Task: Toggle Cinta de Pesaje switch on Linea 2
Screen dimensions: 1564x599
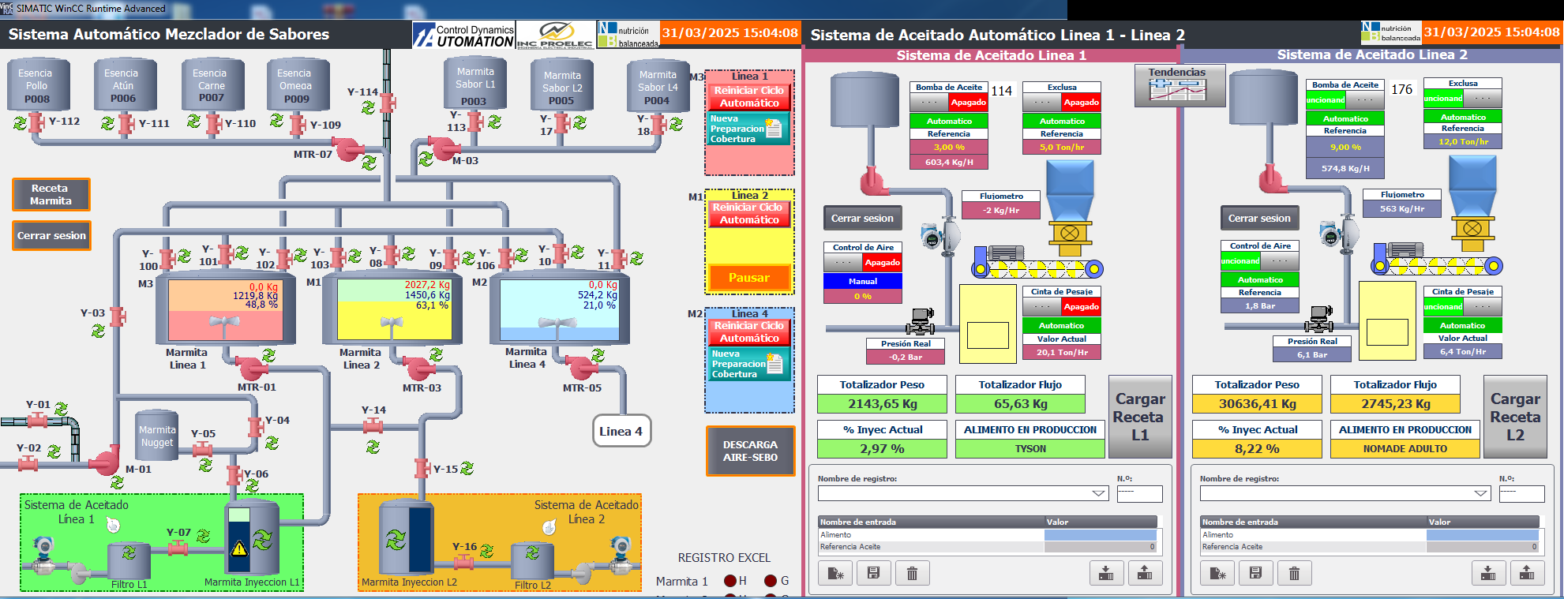Action: 1463,307
